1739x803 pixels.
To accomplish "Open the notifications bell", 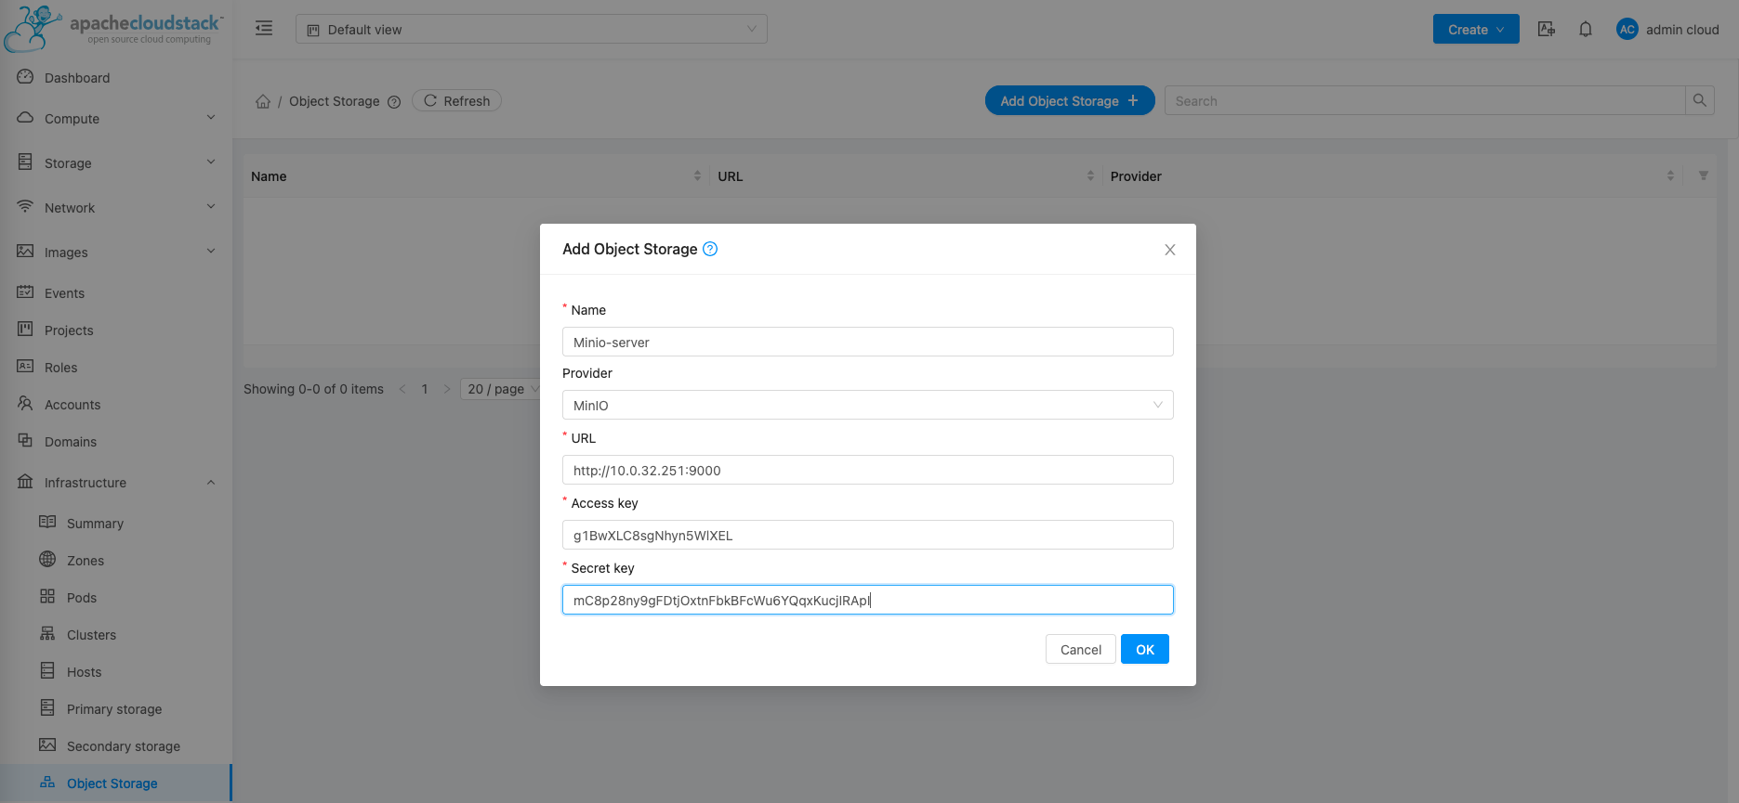I will (x=1586, y=29).
